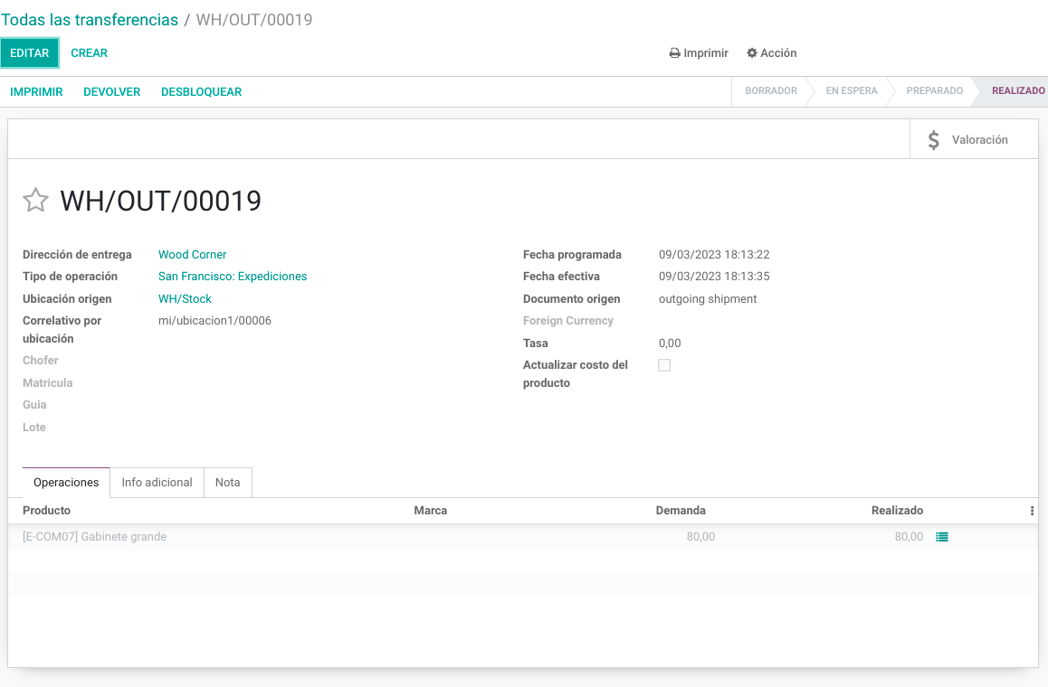Image resolution: width=1048 pixels, height=687 pixels.
Task: Click the Chofer field label
Action: (x=41, y=361)
